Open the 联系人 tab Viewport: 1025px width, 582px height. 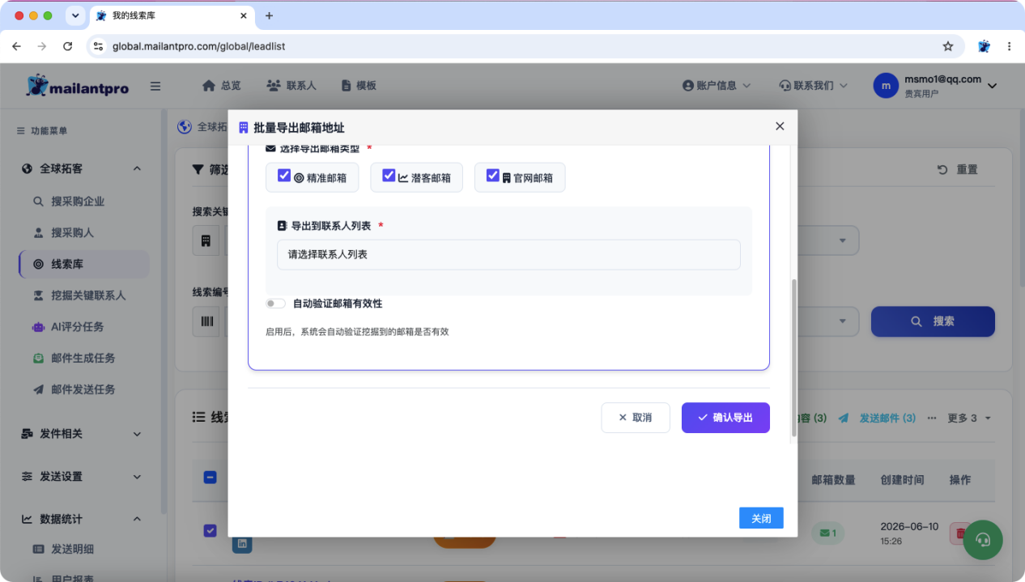click(x=291, y=85)
